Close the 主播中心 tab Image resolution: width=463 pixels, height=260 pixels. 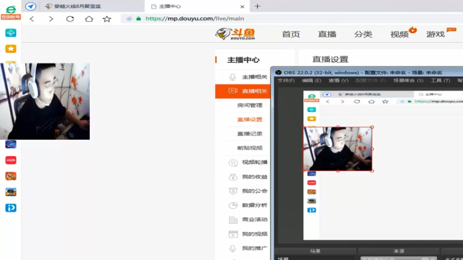pos(242,6)
